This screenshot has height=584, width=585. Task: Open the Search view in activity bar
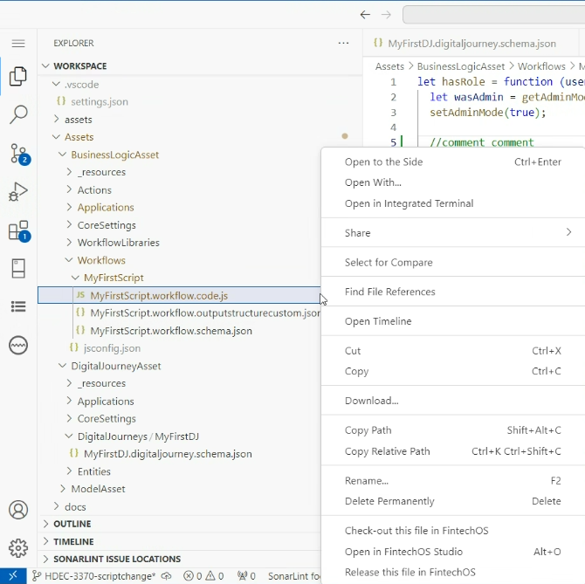click(18, 114)
